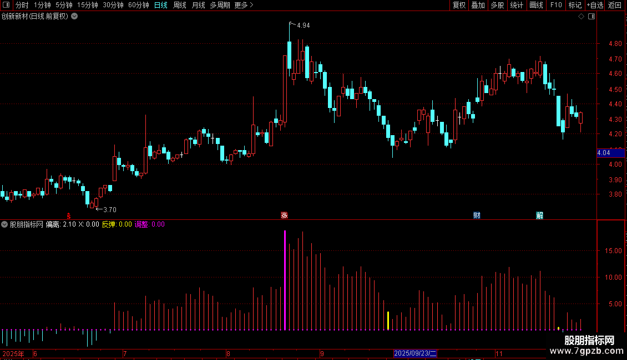Click the 4.80 price axis label
Viewport: 627px width, 360px height.
(615, 44)
